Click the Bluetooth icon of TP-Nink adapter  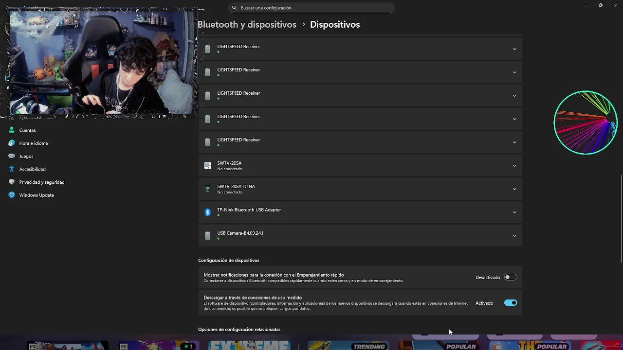click(208, 212)
